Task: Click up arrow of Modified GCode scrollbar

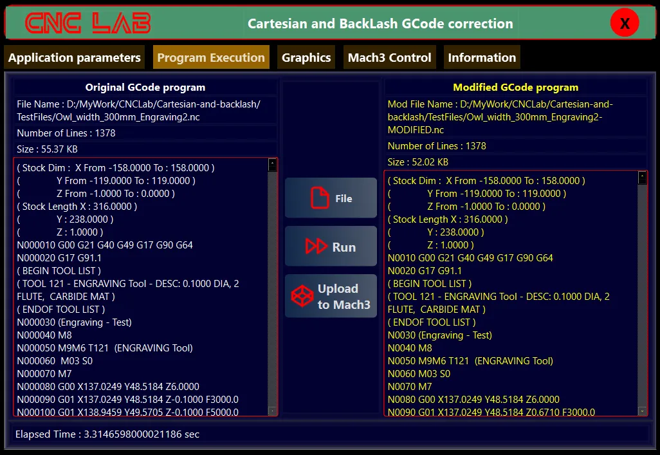Action: (642, 178)
